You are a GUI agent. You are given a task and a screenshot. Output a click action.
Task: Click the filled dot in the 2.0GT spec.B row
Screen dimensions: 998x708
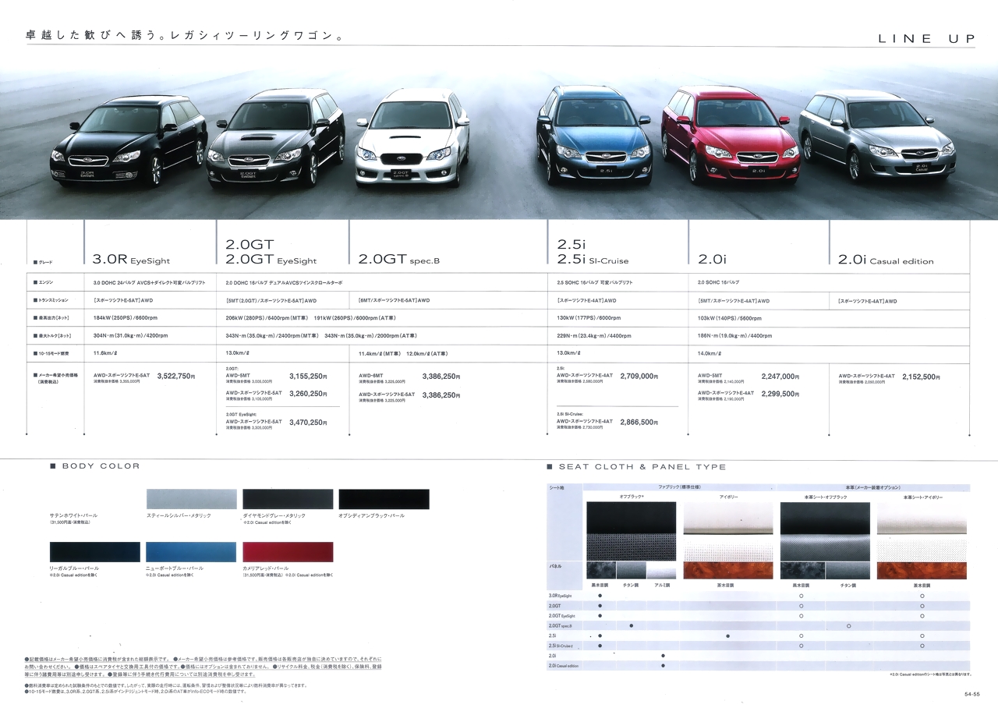tap(631, 625)
